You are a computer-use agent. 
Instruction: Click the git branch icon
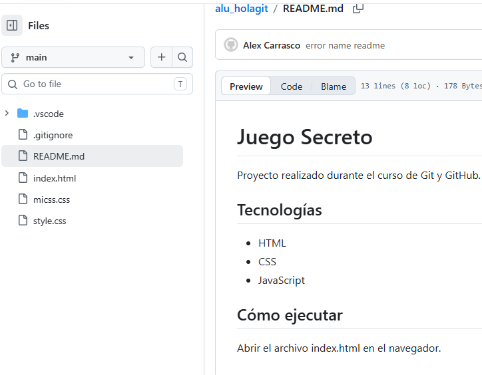pyautogui.click(x=15, y=57)
